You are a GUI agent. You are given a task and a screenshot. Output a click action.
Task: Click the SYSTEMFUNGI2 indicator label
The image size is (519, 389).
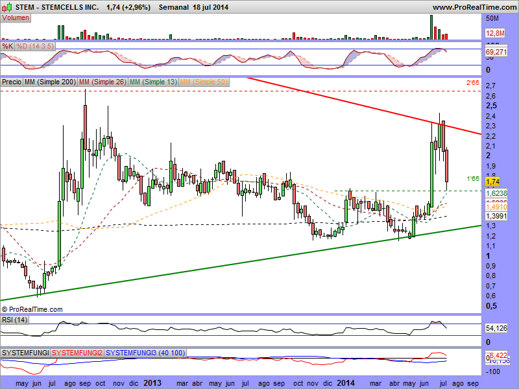(77, 353)
